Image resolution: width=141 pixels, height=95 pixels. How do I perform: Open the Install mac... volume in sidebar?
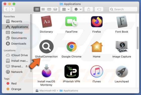pyautogui.click(x=15, y=61)
